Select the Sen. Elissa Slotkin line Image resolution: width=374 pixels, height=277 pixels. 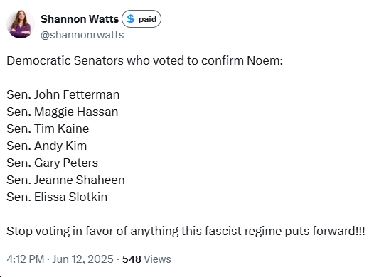[x=57, y=197]
